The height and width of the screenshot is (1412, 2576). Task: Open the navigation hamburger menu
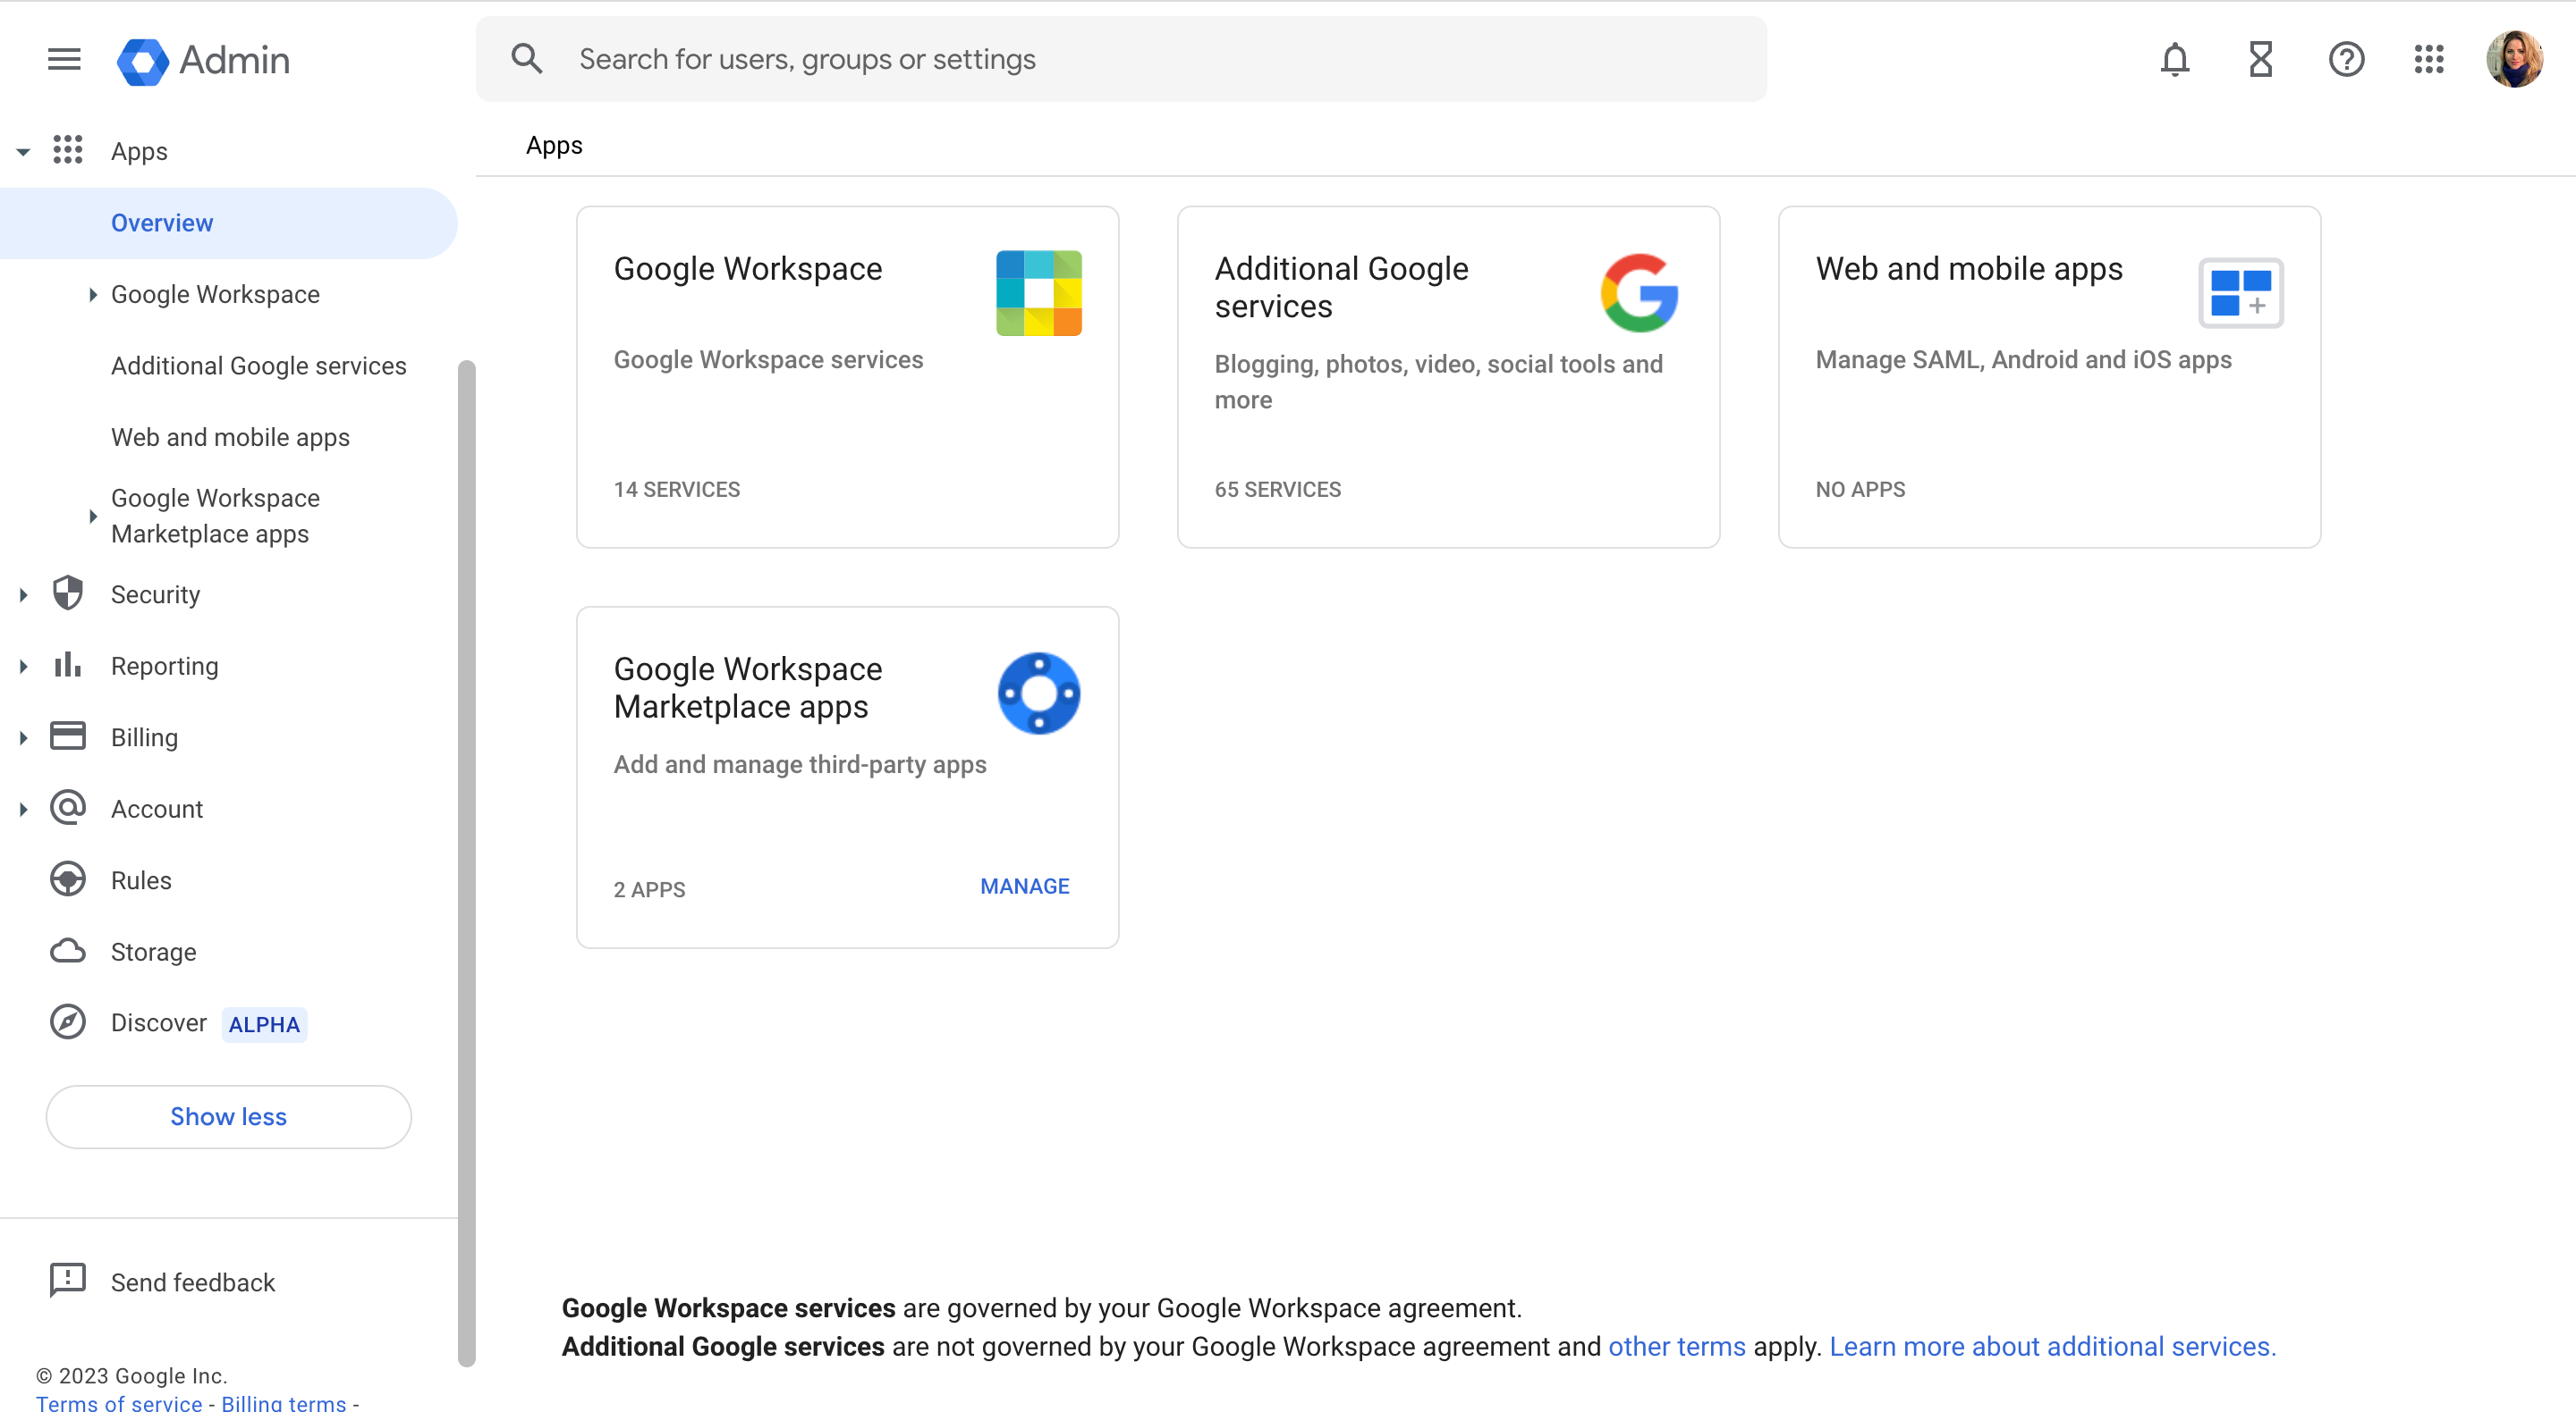(x=63, y=59)
